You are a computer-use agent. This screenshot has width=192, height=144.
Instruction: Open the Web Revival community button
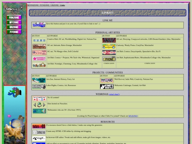pos(107,80)
